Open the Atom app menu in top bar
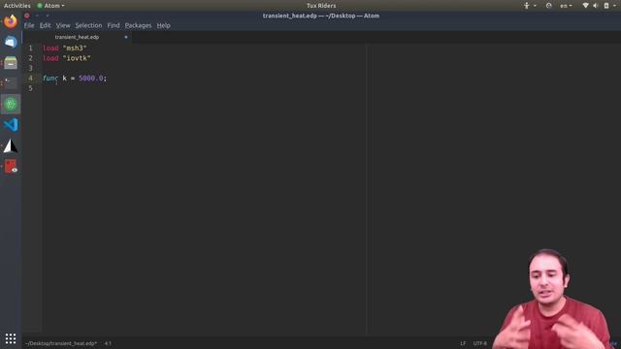 coord(50,6)
